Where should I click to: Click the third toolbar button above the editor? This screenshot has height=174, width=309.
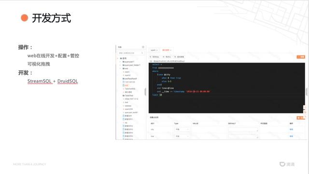179,57
